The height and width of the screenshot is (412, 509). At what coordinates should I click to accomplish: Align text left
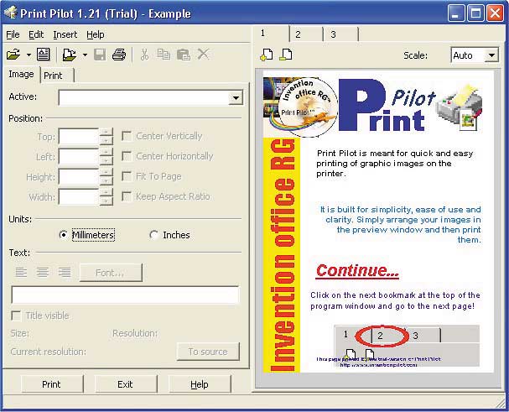point(21,272)
